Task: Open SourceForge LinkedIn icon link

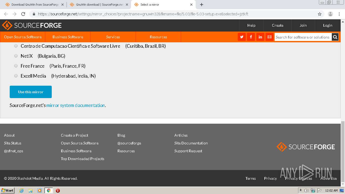Action: 260,37
